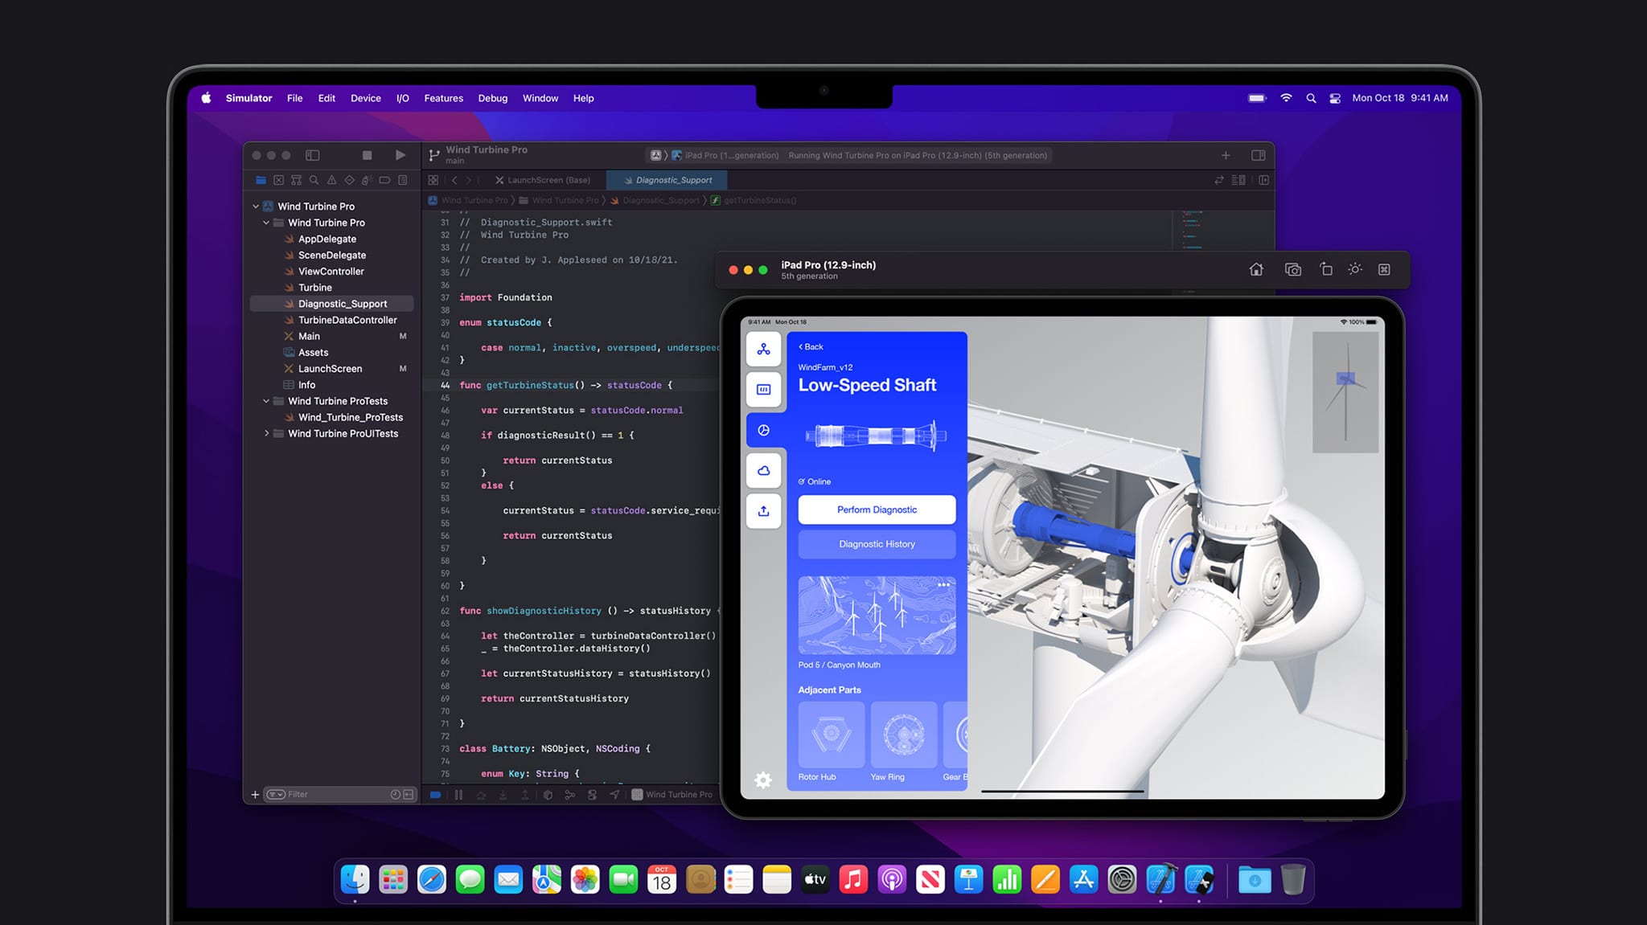Image resolution: width=1647 pixels, height=925 pixels.
Task: Open Diagnostic History
Action: tap(876, 544)
